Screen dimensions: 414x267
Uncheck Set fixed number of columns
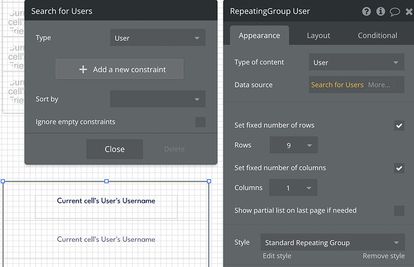[x=399, y=168]
